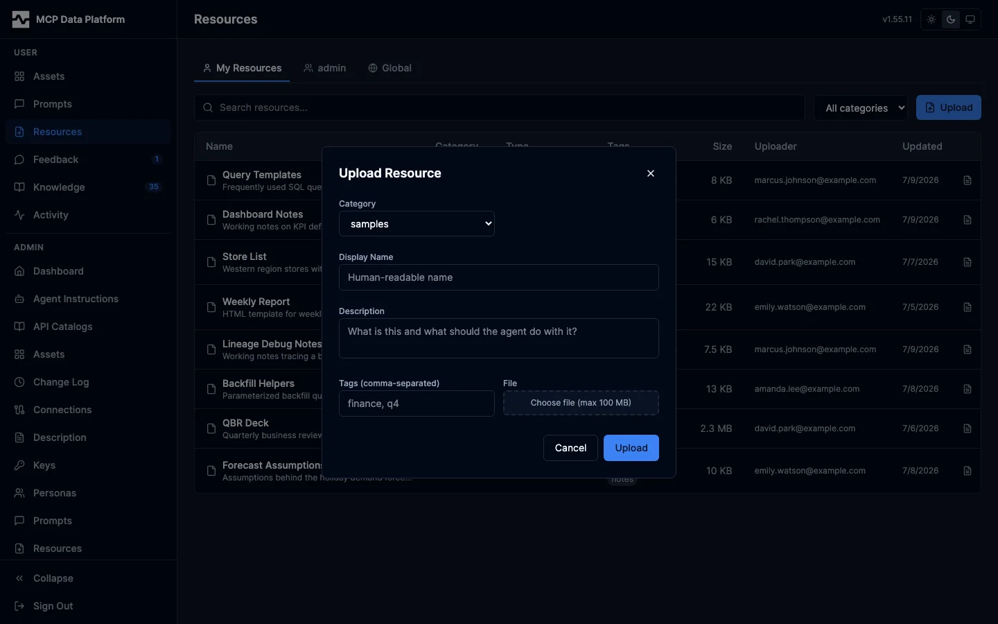The image size is (998, 624).
Task: Click Knowledge badge showing 35
Action: (154, 187)
